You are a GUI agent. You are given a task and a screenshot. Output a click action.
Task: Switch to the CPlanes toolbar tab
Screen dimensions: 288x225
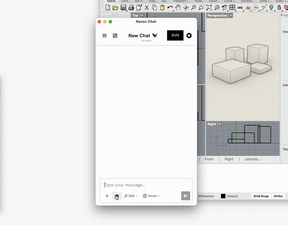pos(126,1)
